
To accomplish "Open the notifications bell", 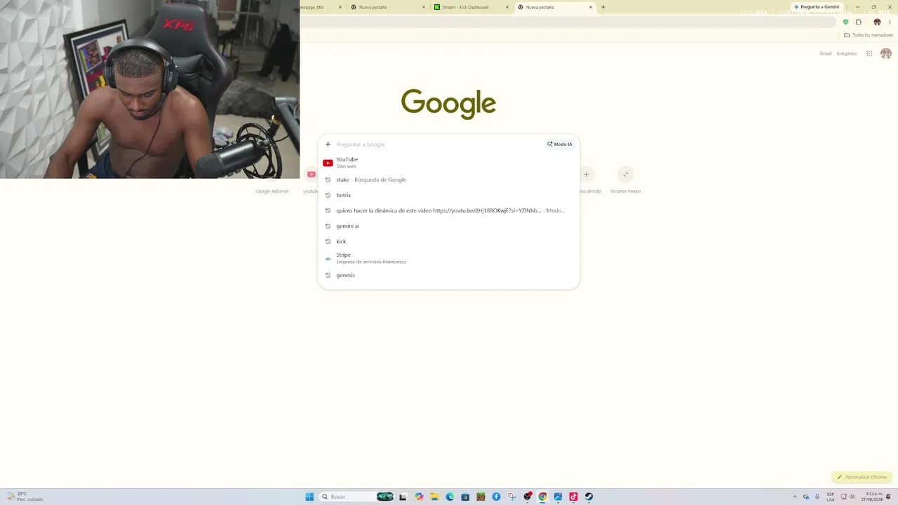I will click(x=889, y=497).
